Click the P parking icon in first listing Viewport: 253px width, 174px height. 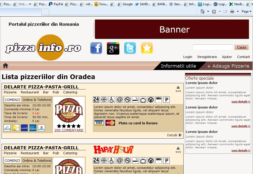tap(166, 100)
